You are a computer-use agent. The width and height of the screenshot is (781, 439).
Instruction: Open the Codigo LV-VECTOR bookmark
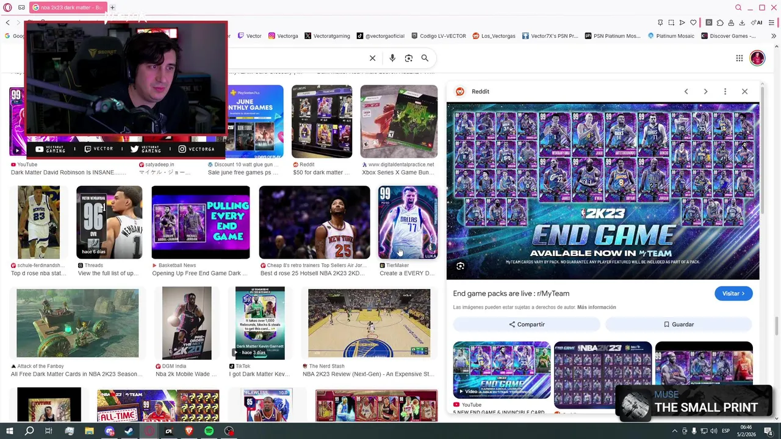click(x=439, y=36)
